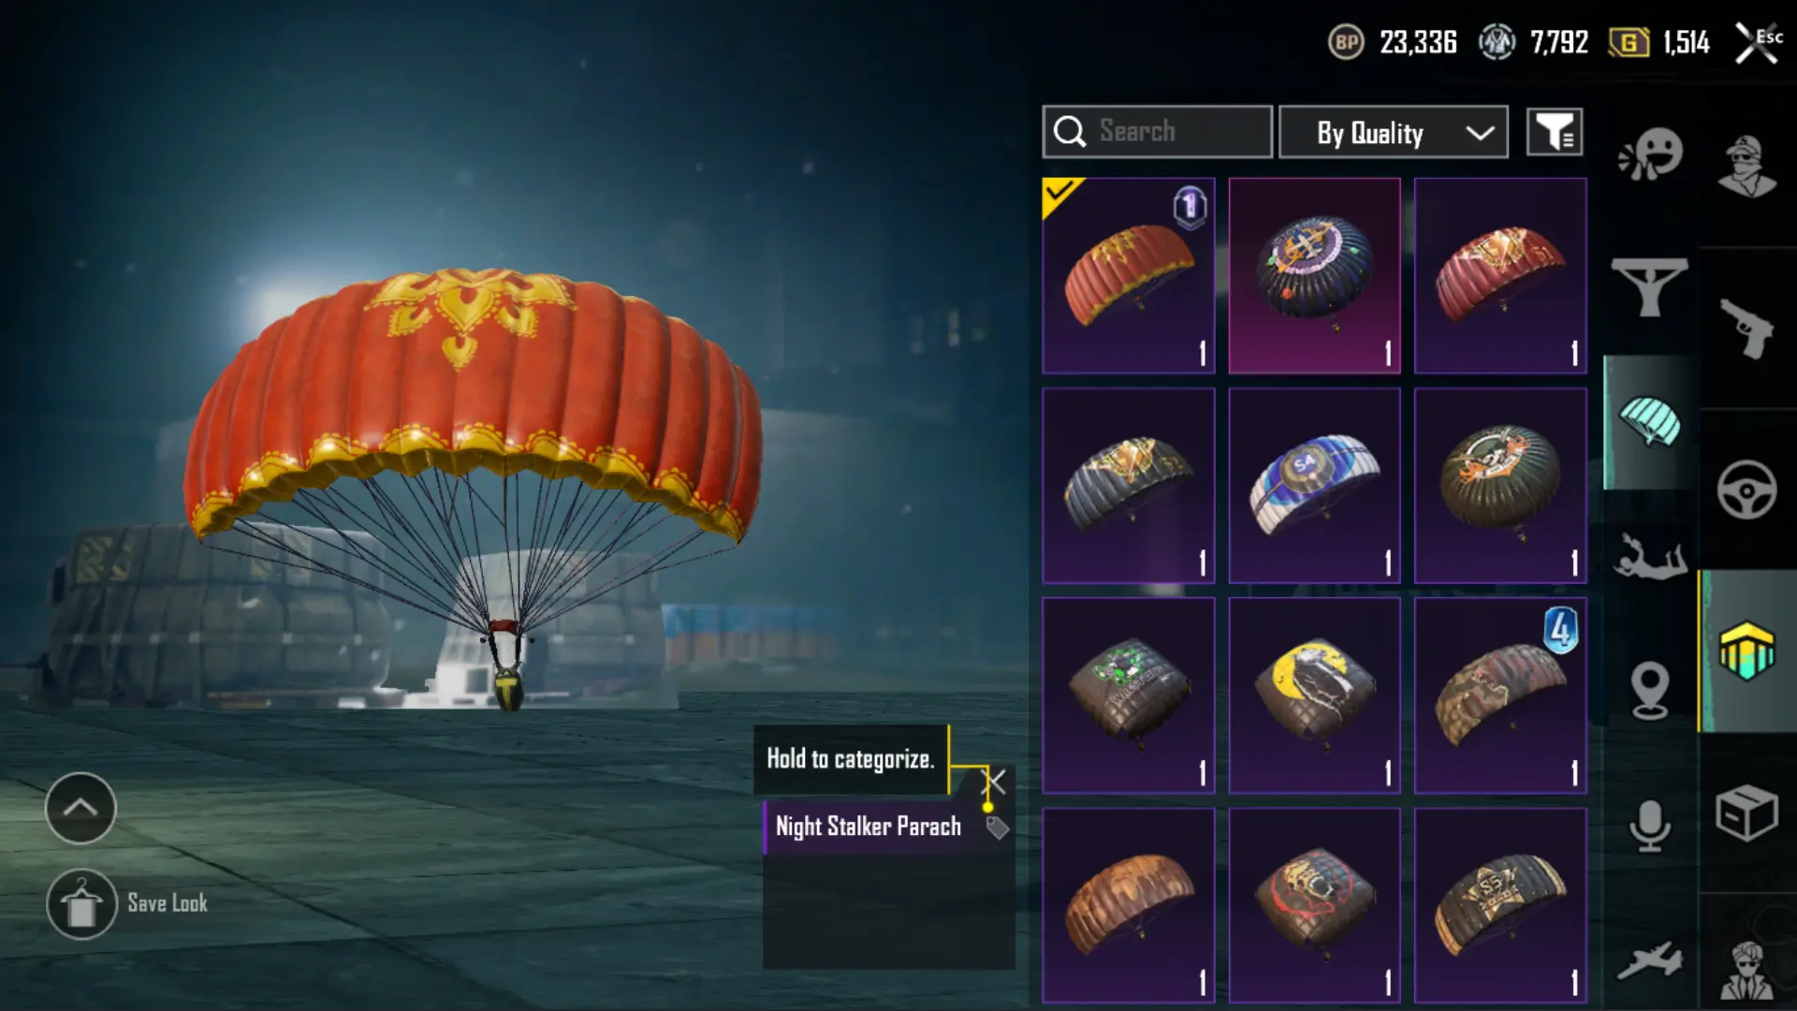Tap the Night Stalker Parach label
This screenshot has width=1797, height=1011.
coord(868,827)
